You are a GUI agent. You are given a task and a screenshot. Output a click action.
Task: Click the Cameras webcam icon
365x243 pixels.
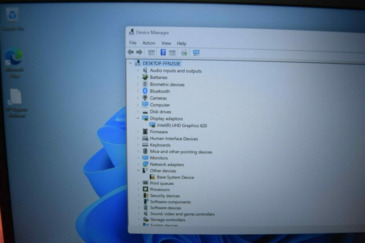[145, 98]
